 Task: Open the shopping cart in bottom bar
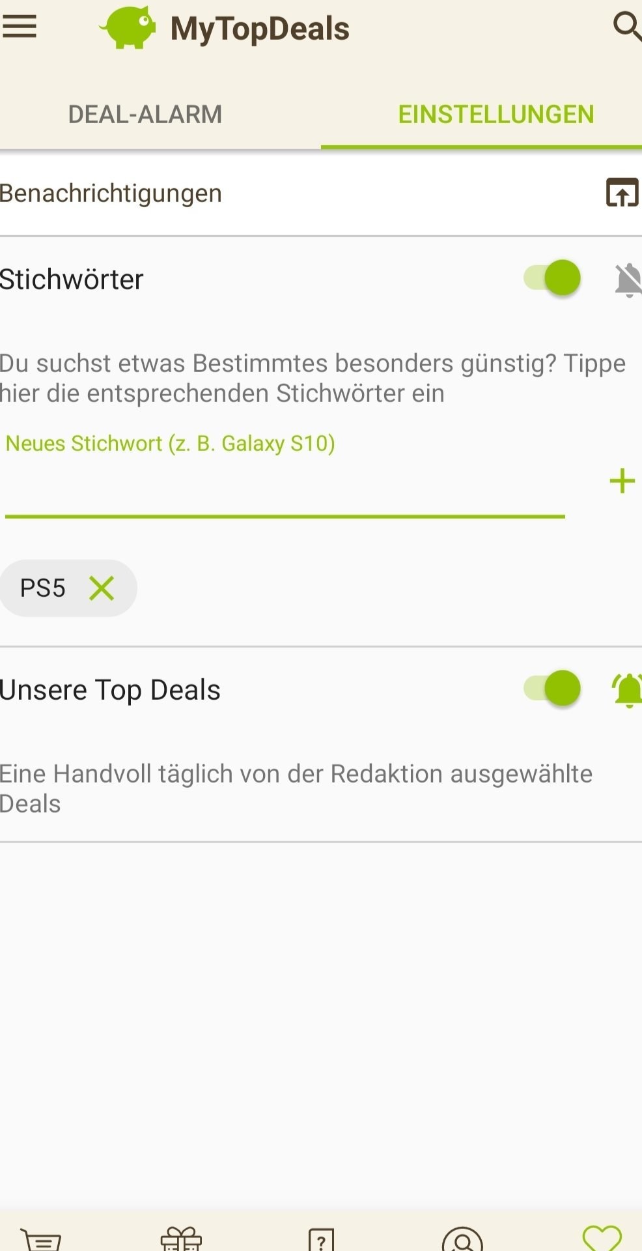[x=41, y=1239]
